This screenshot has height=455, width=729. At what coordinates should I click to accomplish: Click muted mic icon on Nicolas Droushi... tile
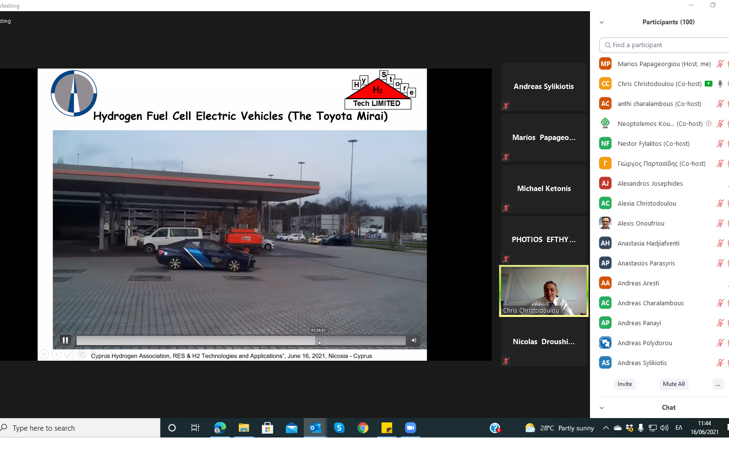click(x=506, y=361)
